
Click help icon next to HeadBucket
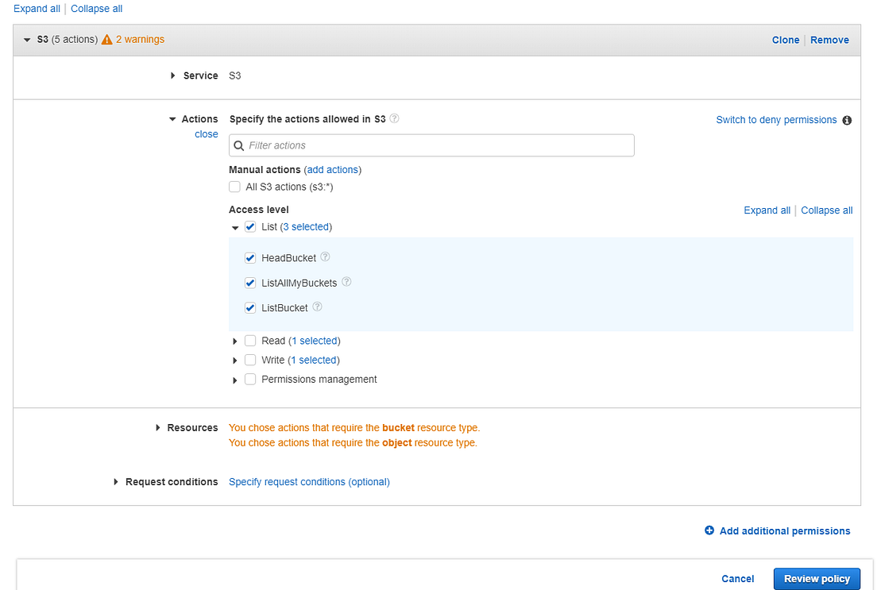tap(325, 257)
